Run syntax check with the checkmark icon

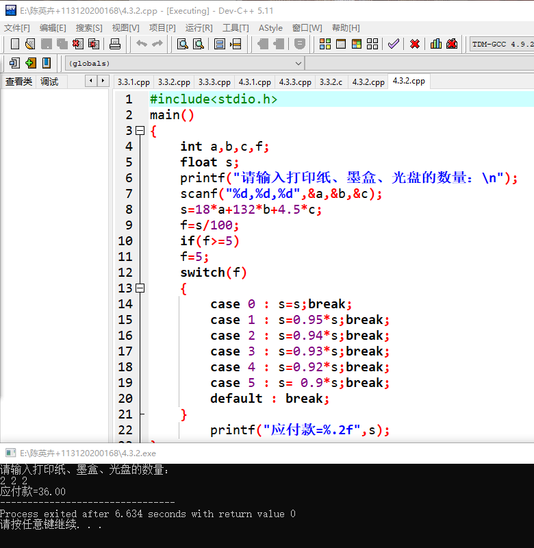[394, 44]
